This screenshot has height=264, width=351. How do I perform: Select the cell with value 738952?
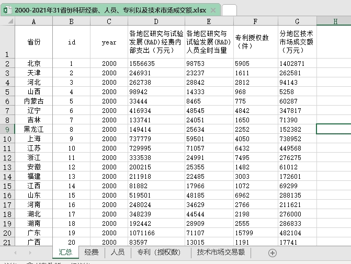297,139
